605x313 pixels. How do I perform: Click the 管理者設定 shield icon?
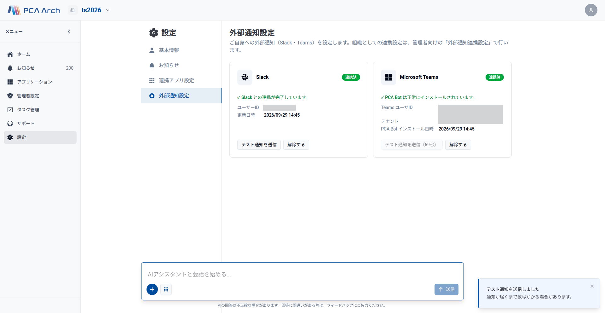(x=10, y=96)
